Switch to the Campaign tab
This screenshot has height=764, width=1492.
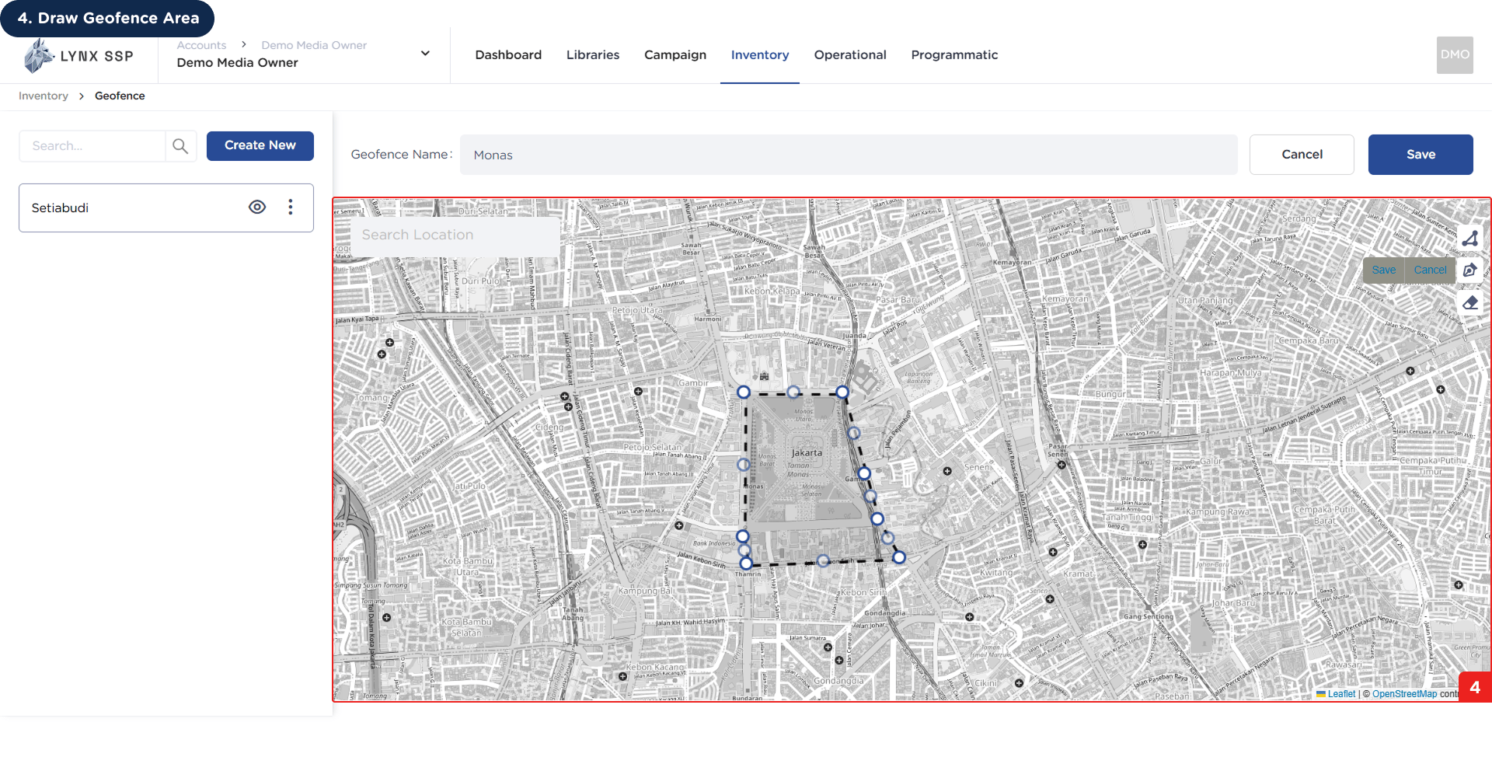click(675, 55)
